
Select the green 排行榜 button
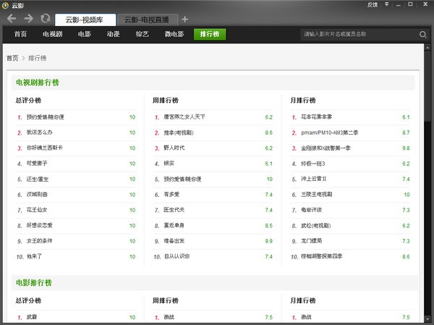210,34
